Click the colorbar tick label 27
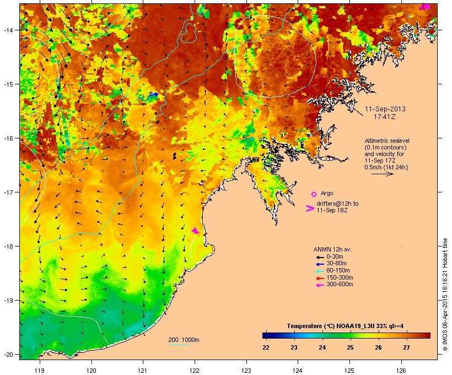 click(x=406, y=347)
